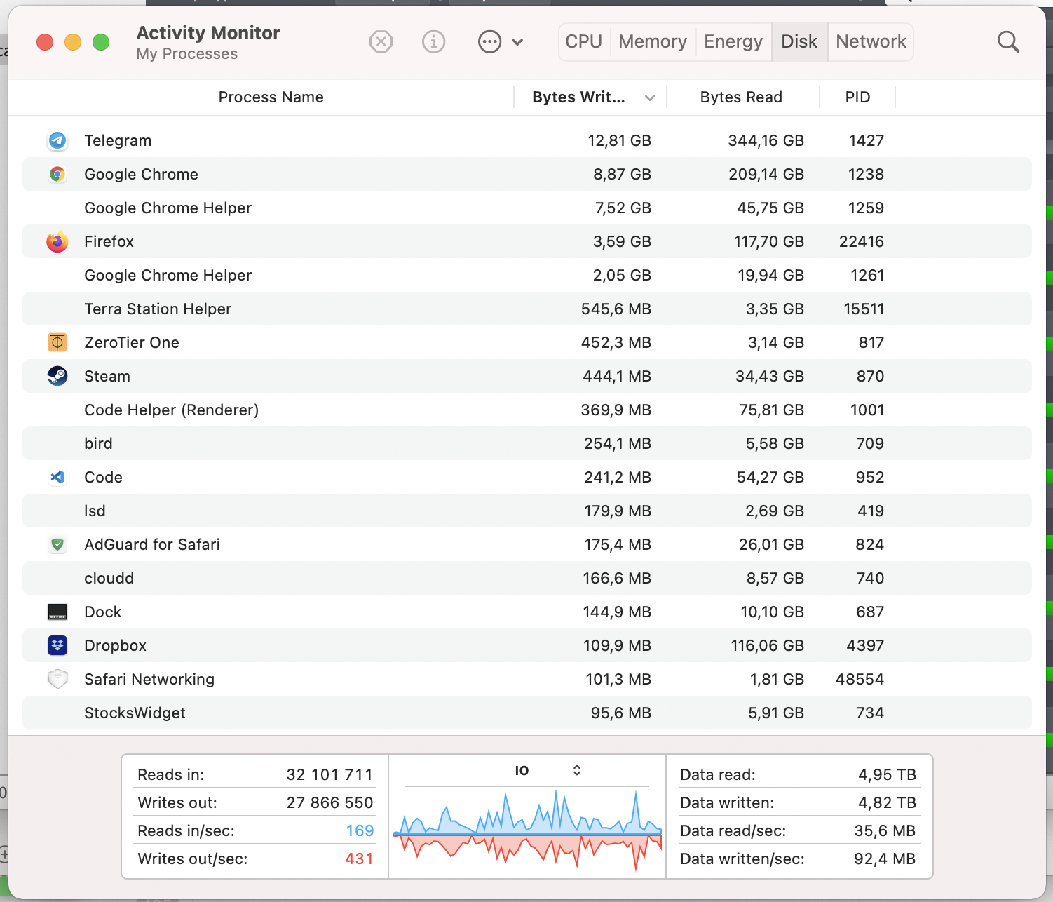Open the ellipsis more-actions menu
The height and width of the screenshot is (902, 1053).
coord(499,42)
